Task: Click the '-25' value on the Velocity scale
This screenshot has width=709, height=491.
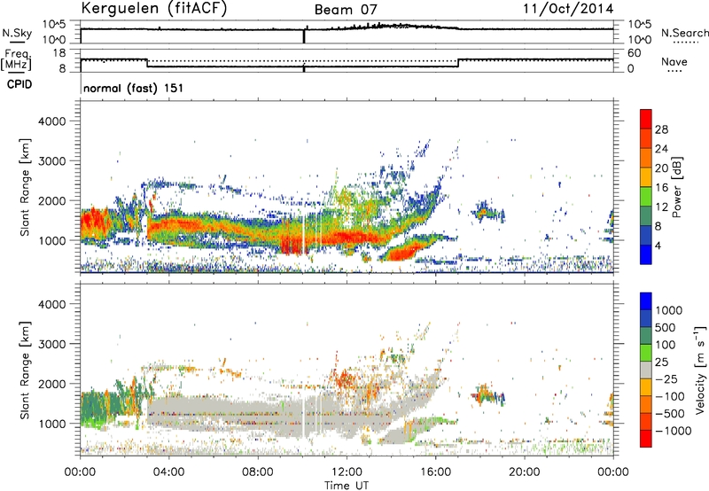Action: point(666,378)
